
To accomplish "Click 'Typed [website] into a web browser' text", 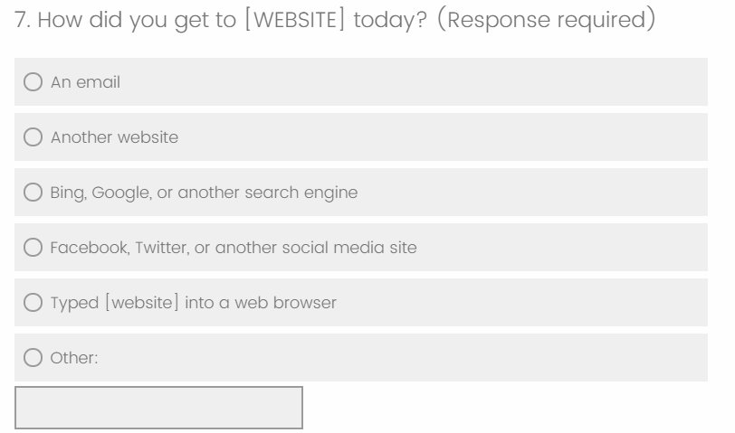I will click(x=193, y=303).
